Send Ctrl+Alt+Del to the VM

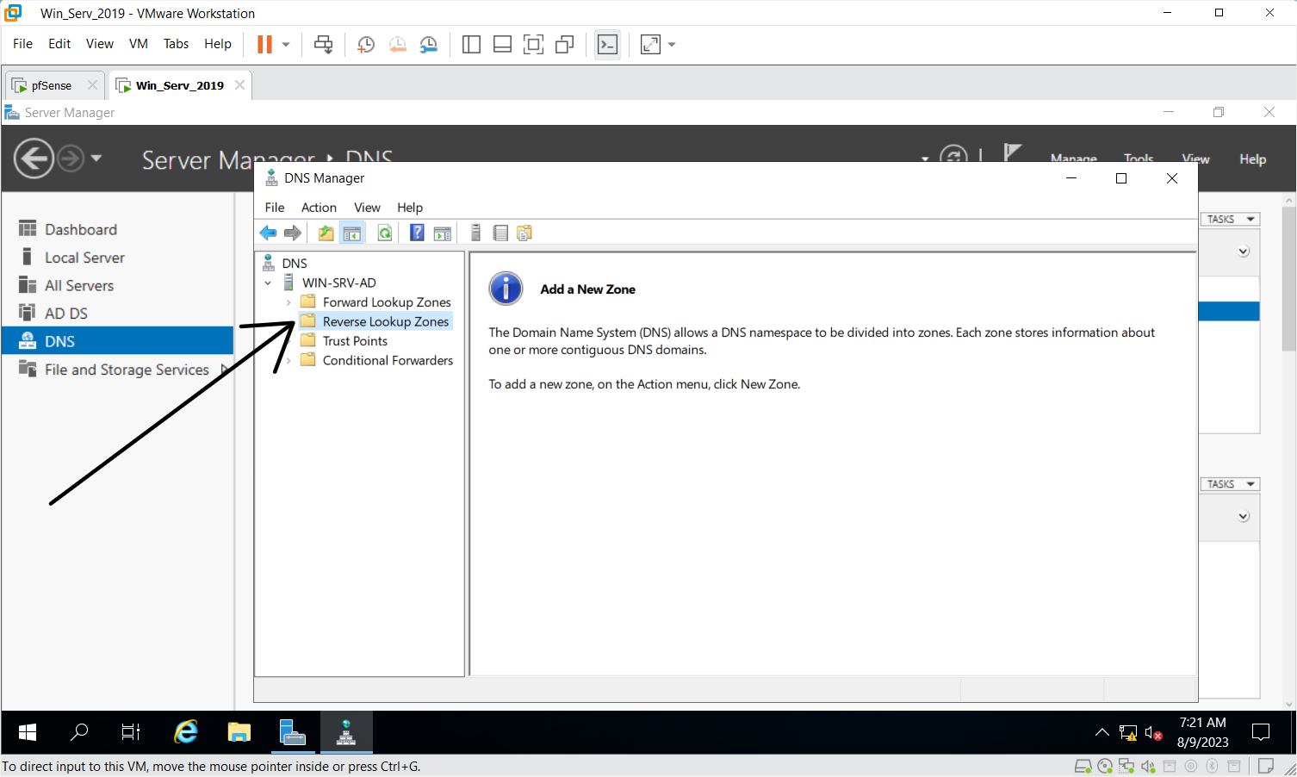click(x=324, y=44)
